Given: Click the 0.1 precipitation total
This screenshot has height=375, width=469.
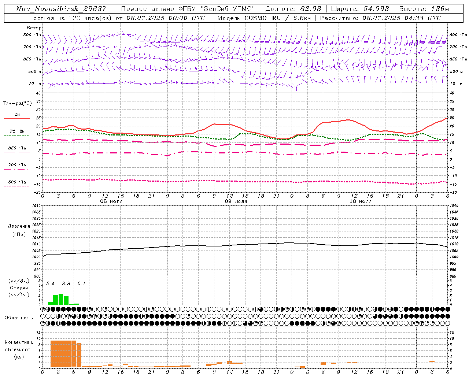Looking at the screenshot, I should pyautogui.click(x=81, y=283).
